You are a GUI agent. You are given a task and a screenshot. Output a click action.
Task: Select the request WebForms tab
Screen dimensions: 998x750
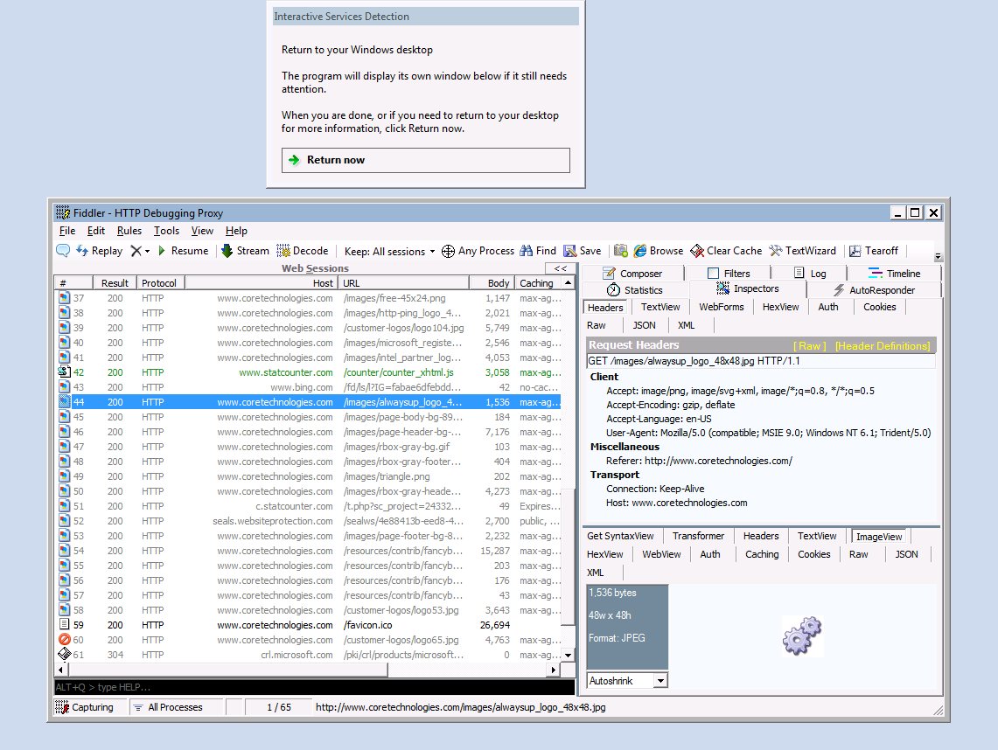[721, 307]
